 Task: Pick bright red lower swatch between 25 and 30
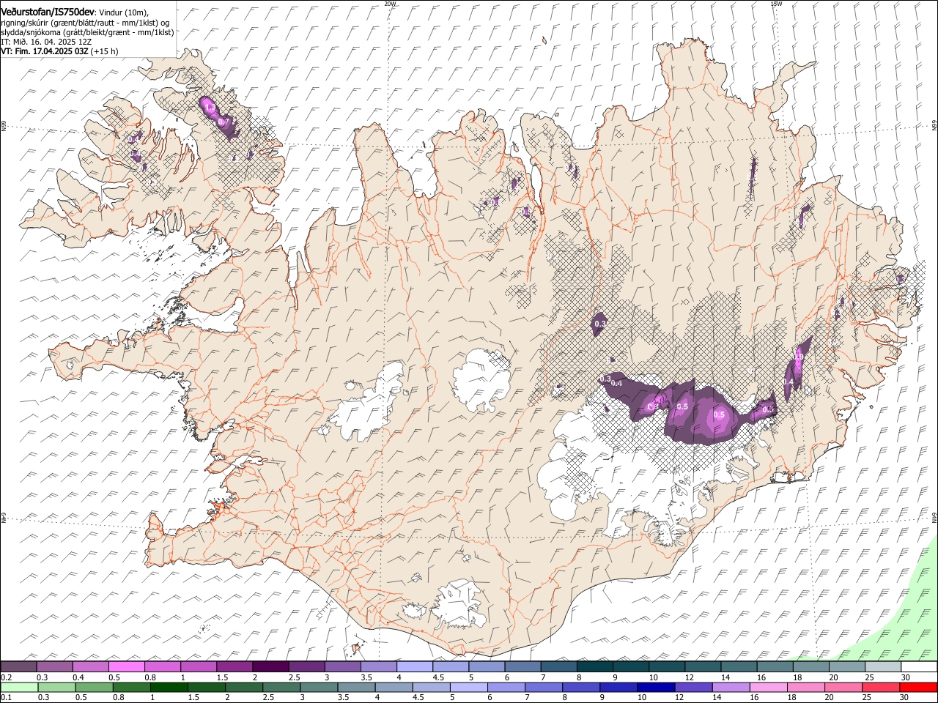pos(881,687)
